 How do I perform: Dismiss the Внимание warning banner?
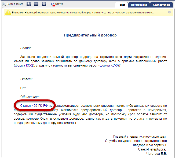169,12
